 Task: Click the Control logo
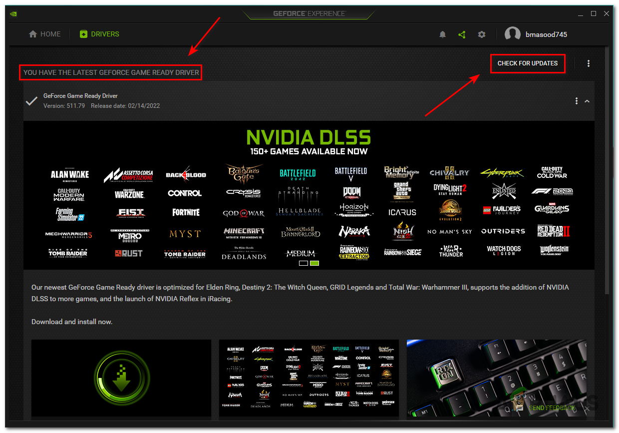pyautogui.click(x=185, y=193)
